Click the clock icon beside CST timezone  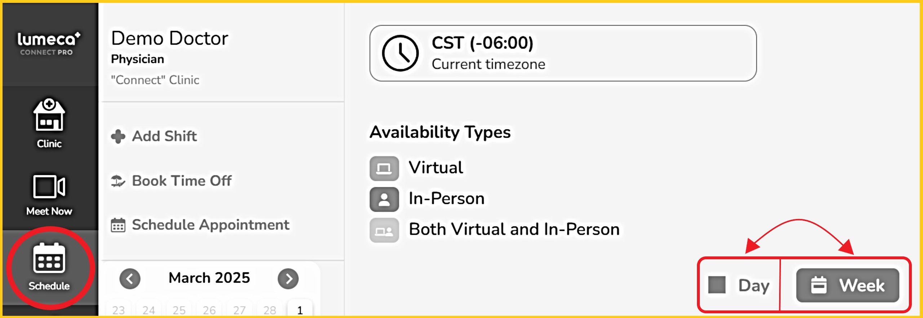(400, 53)
